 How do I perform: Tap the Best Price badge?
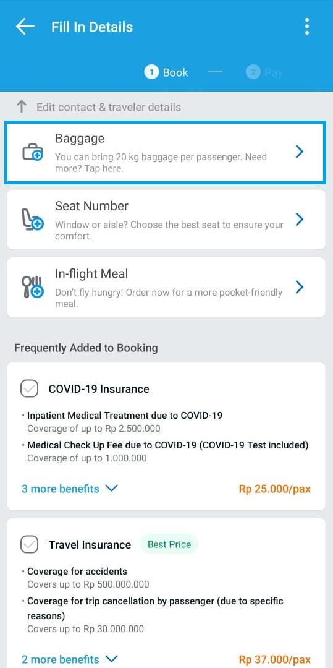click(x=169, y=544)
